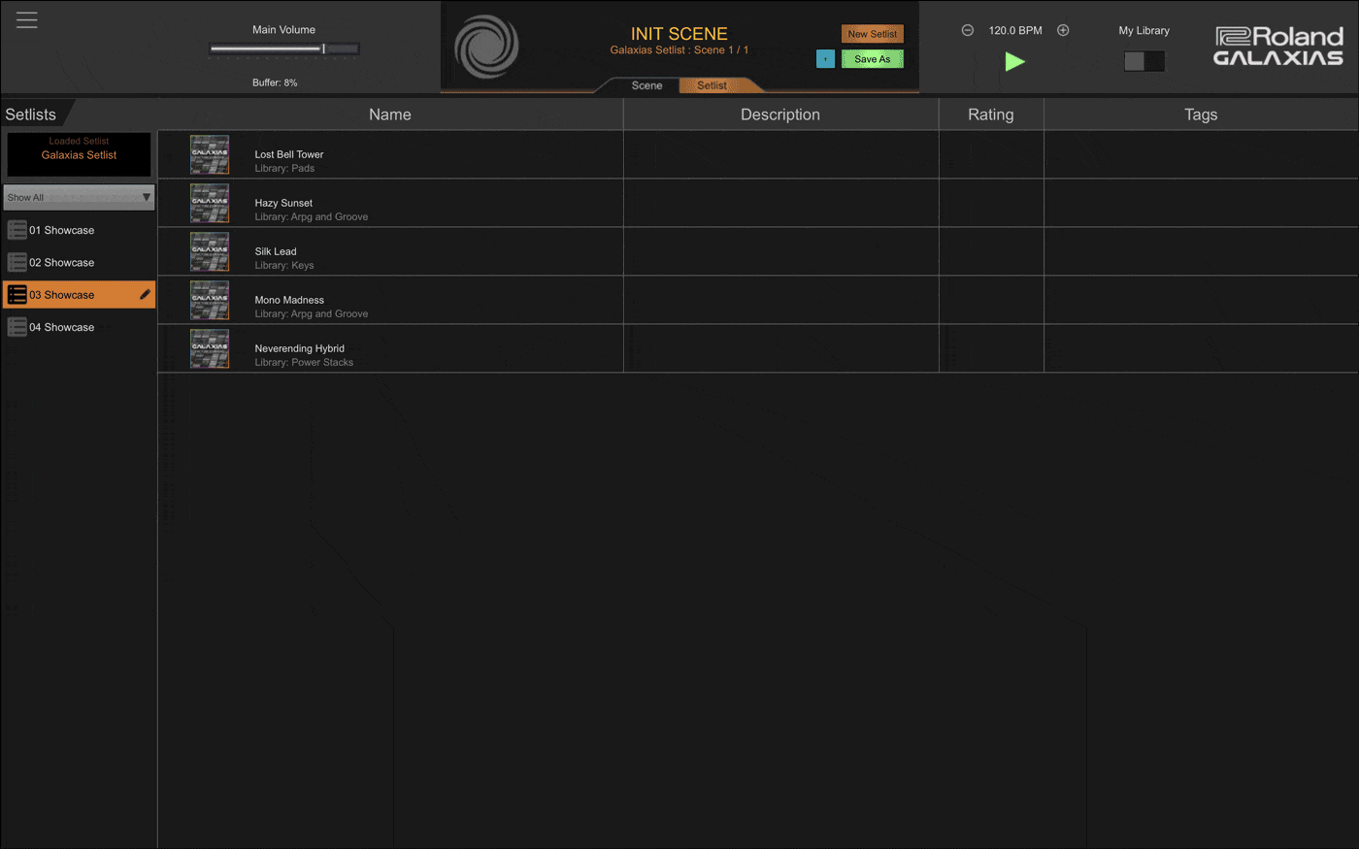Click the small blue button beside Save As
The image size is (1359, 849).
click(825, 59)
